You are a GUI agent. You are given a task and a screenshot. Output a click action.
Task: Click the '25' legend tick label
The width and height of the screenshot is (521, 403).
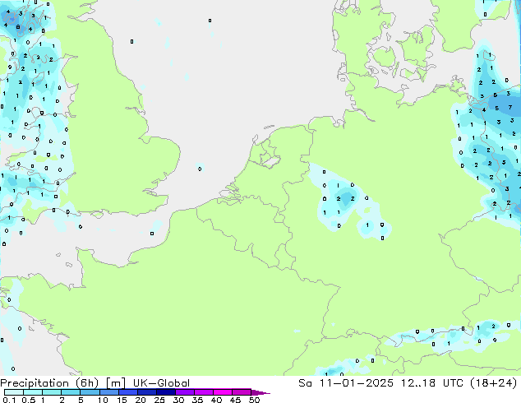[x=159, y=400]
